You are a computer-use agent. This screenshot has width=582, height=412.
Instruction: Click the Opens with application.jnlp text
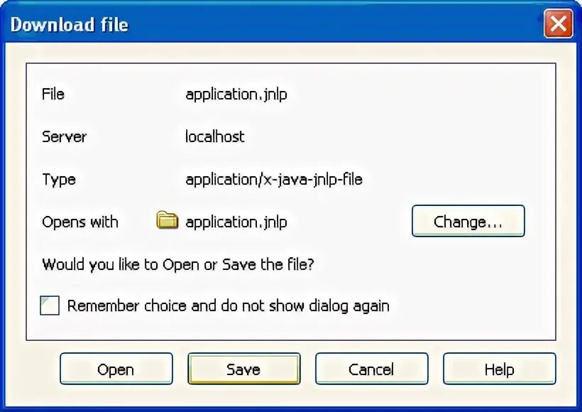236,222
